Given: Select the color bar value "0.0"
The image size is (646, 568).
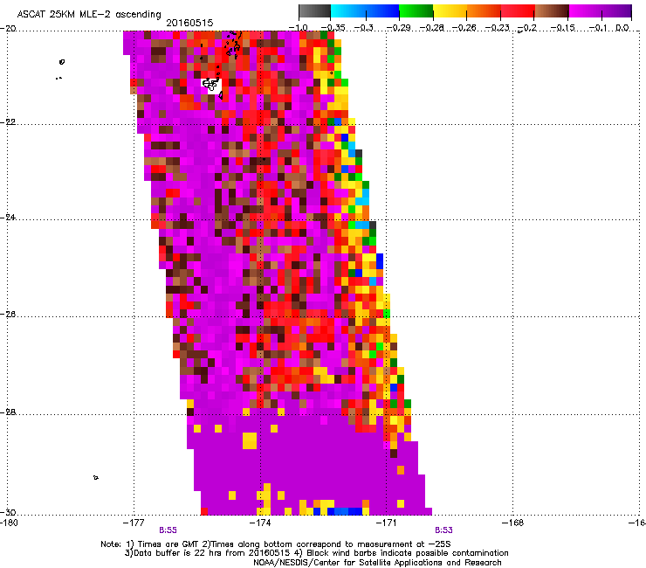Looking at the screenshot, I should 622,28.
